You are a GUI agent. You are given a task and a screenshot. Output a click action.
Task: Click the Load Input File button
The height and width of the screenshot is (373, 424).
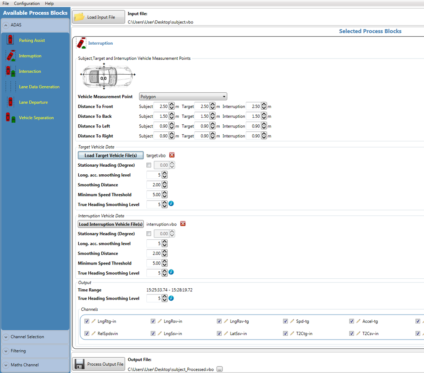(99, 17)
